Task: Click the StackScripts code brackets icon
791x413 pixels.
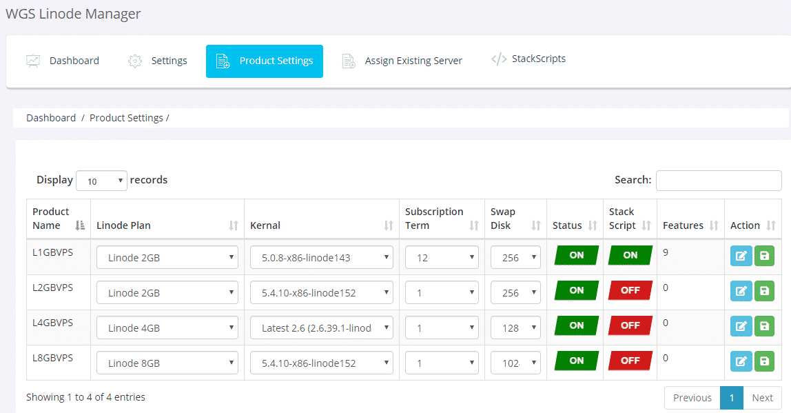Action: (x=499, y=59)
